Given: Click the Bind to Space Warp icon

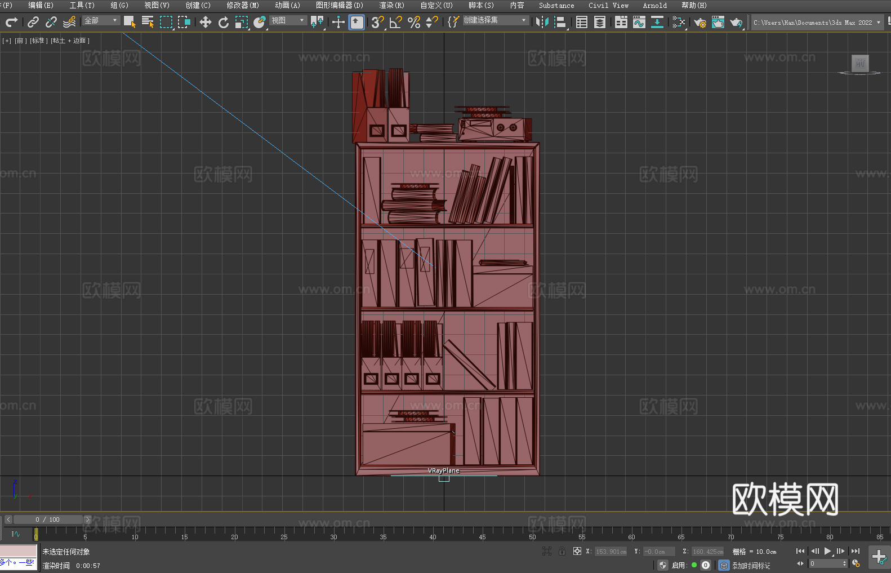Looking at the screenshot, I should (69, 22).
